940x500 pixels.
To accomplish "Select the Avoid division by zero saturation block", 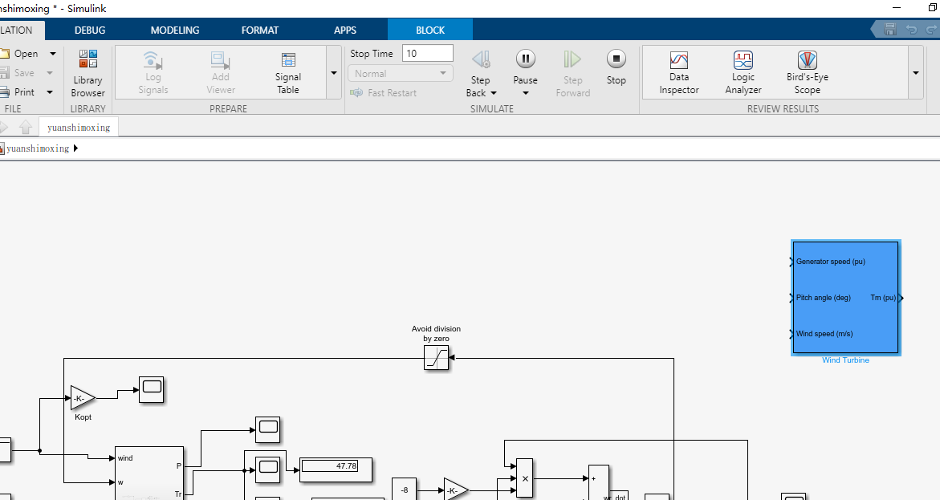I will [436, 358].
